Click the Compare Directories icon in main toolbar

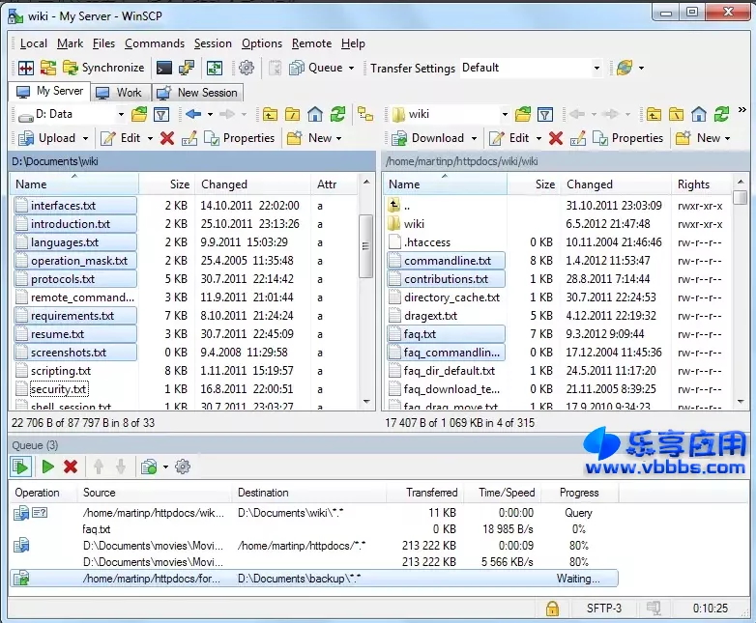[26, 68]
